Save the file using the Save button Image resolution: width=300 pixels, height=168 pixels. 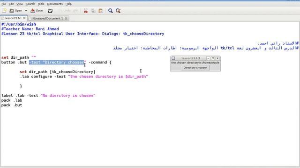coord(37,11)
